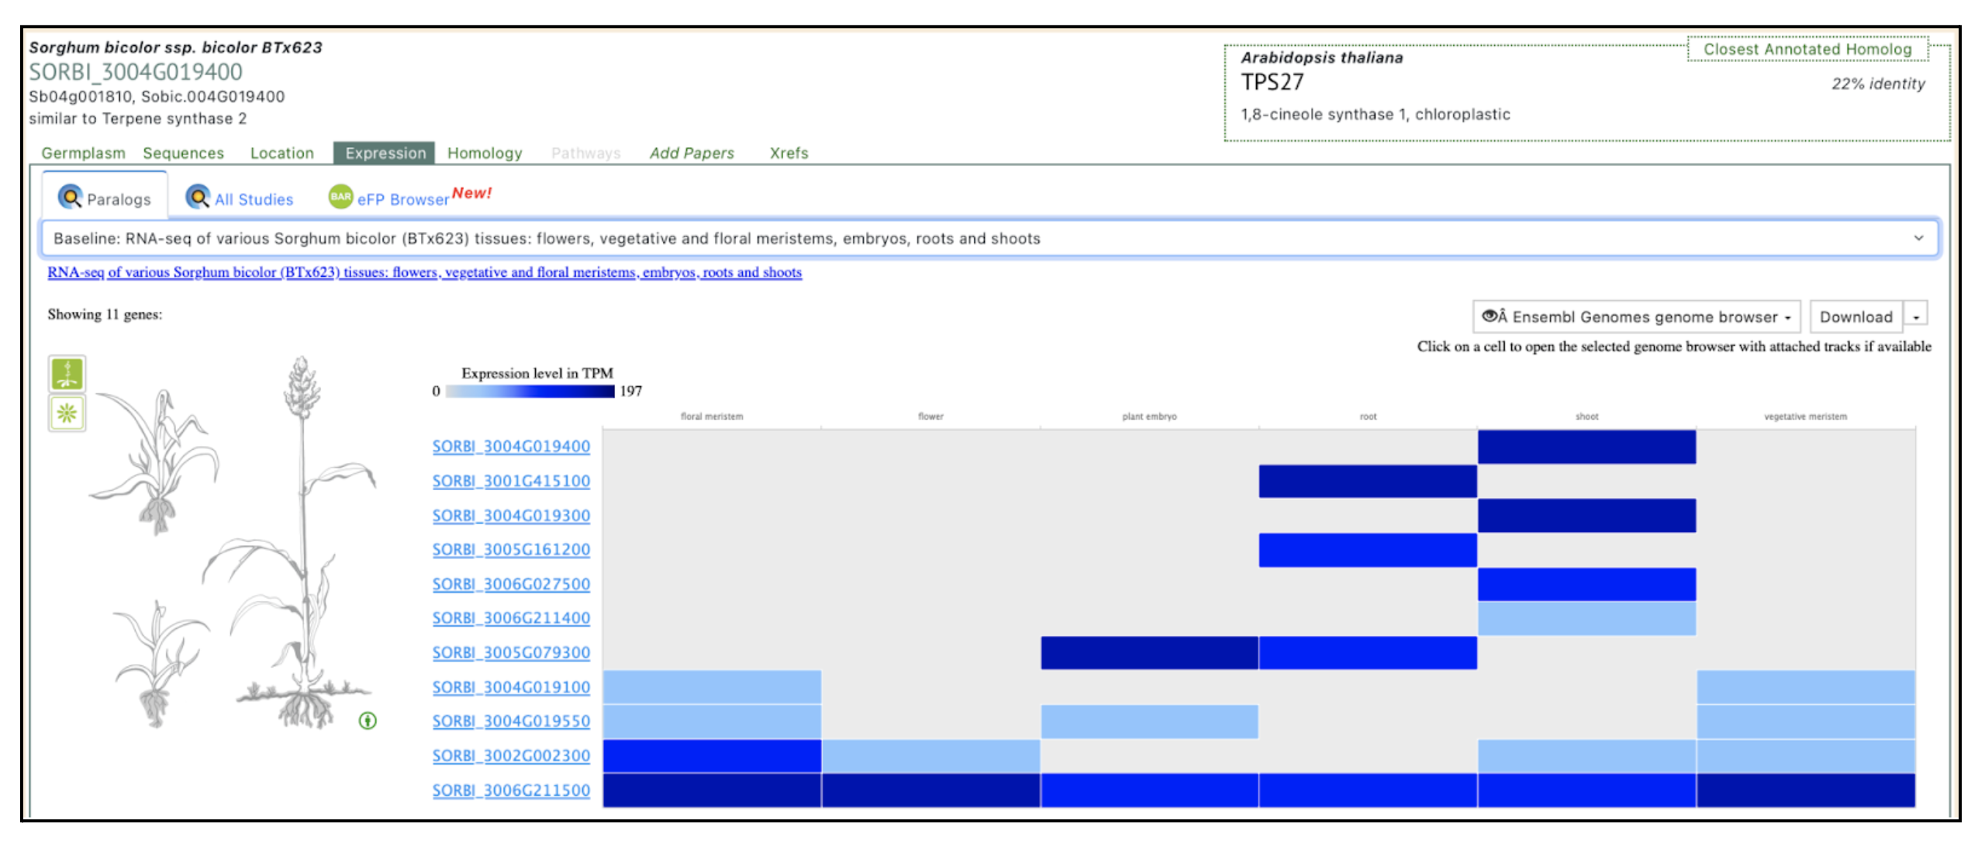Click the plant embryo cell for SORBI_3005G079300
Image resolution: width=1985 pixels, height=850 pixels.
[1149, 653]
